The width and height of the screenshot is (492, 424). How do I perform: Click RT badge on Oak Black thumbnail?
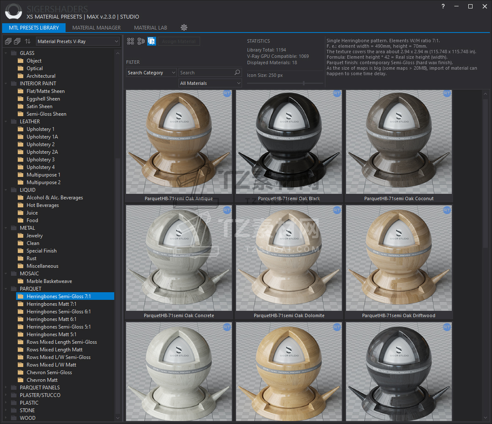337,93
